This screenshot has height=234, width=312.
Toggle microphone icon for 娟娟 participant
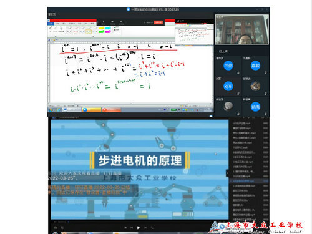[x=265, y=114]
